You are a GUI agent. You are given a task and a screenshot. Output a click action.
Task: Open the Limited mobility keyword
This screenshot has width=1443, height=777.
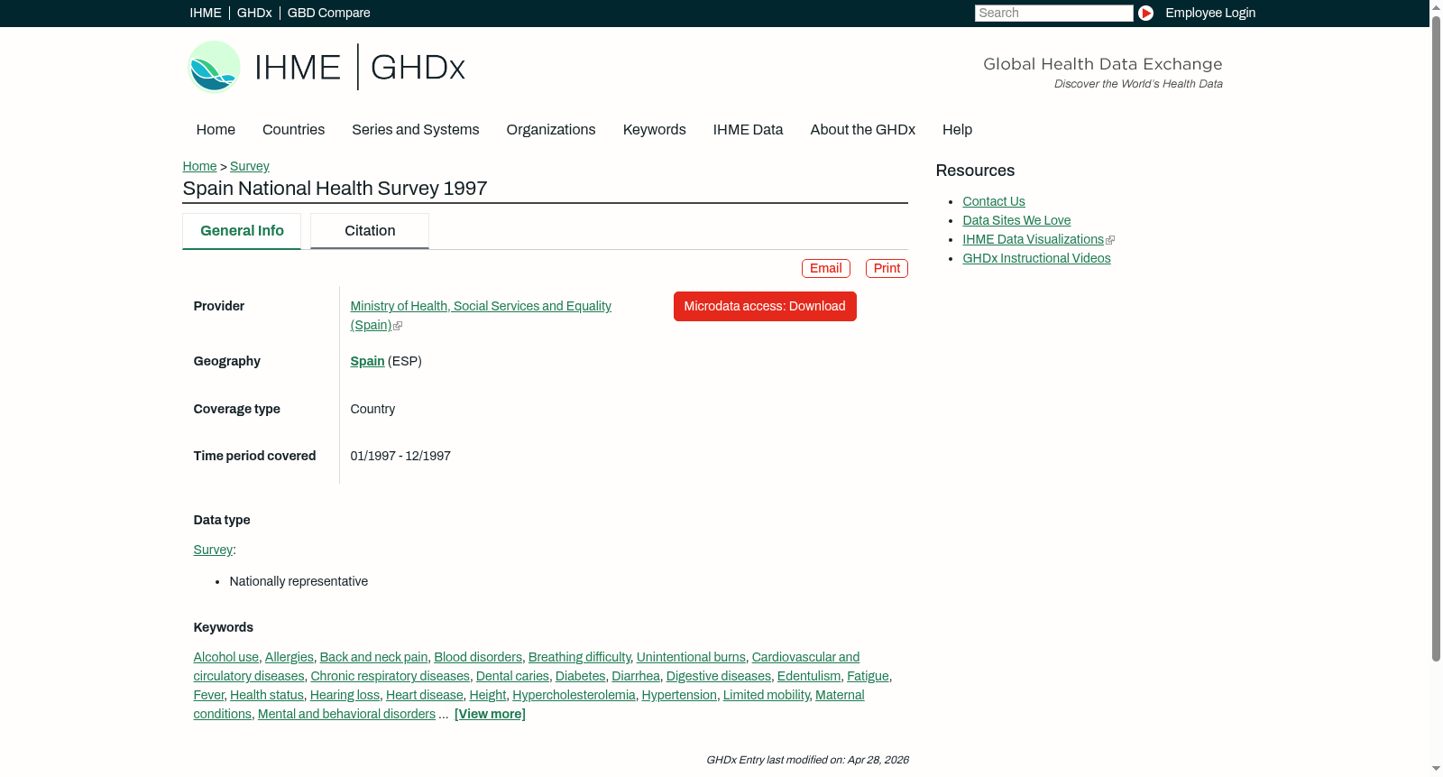767,696
